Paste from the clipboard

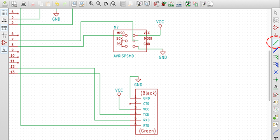click(x=48, y=3)
